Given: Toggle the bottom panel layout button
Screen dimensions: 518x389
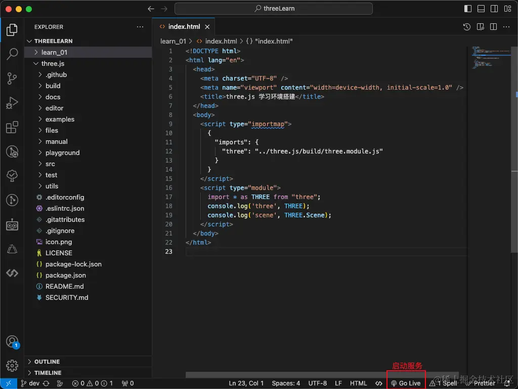Looking at the screenshot, I should [481, 9].
